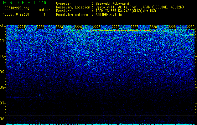Image resolution: width=197 pixels, height=125 pixels.
Task: Click the 2226 time marker
Action: 116,27
